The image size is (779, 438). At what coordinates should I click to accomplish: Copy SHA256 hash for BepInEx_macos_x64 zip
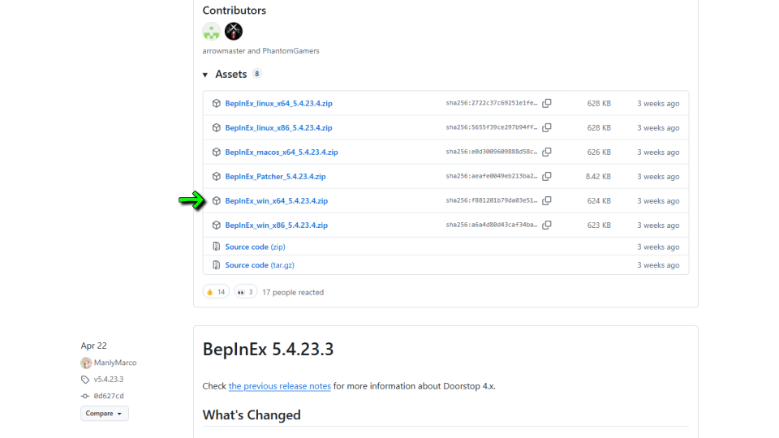click(547, 152)
